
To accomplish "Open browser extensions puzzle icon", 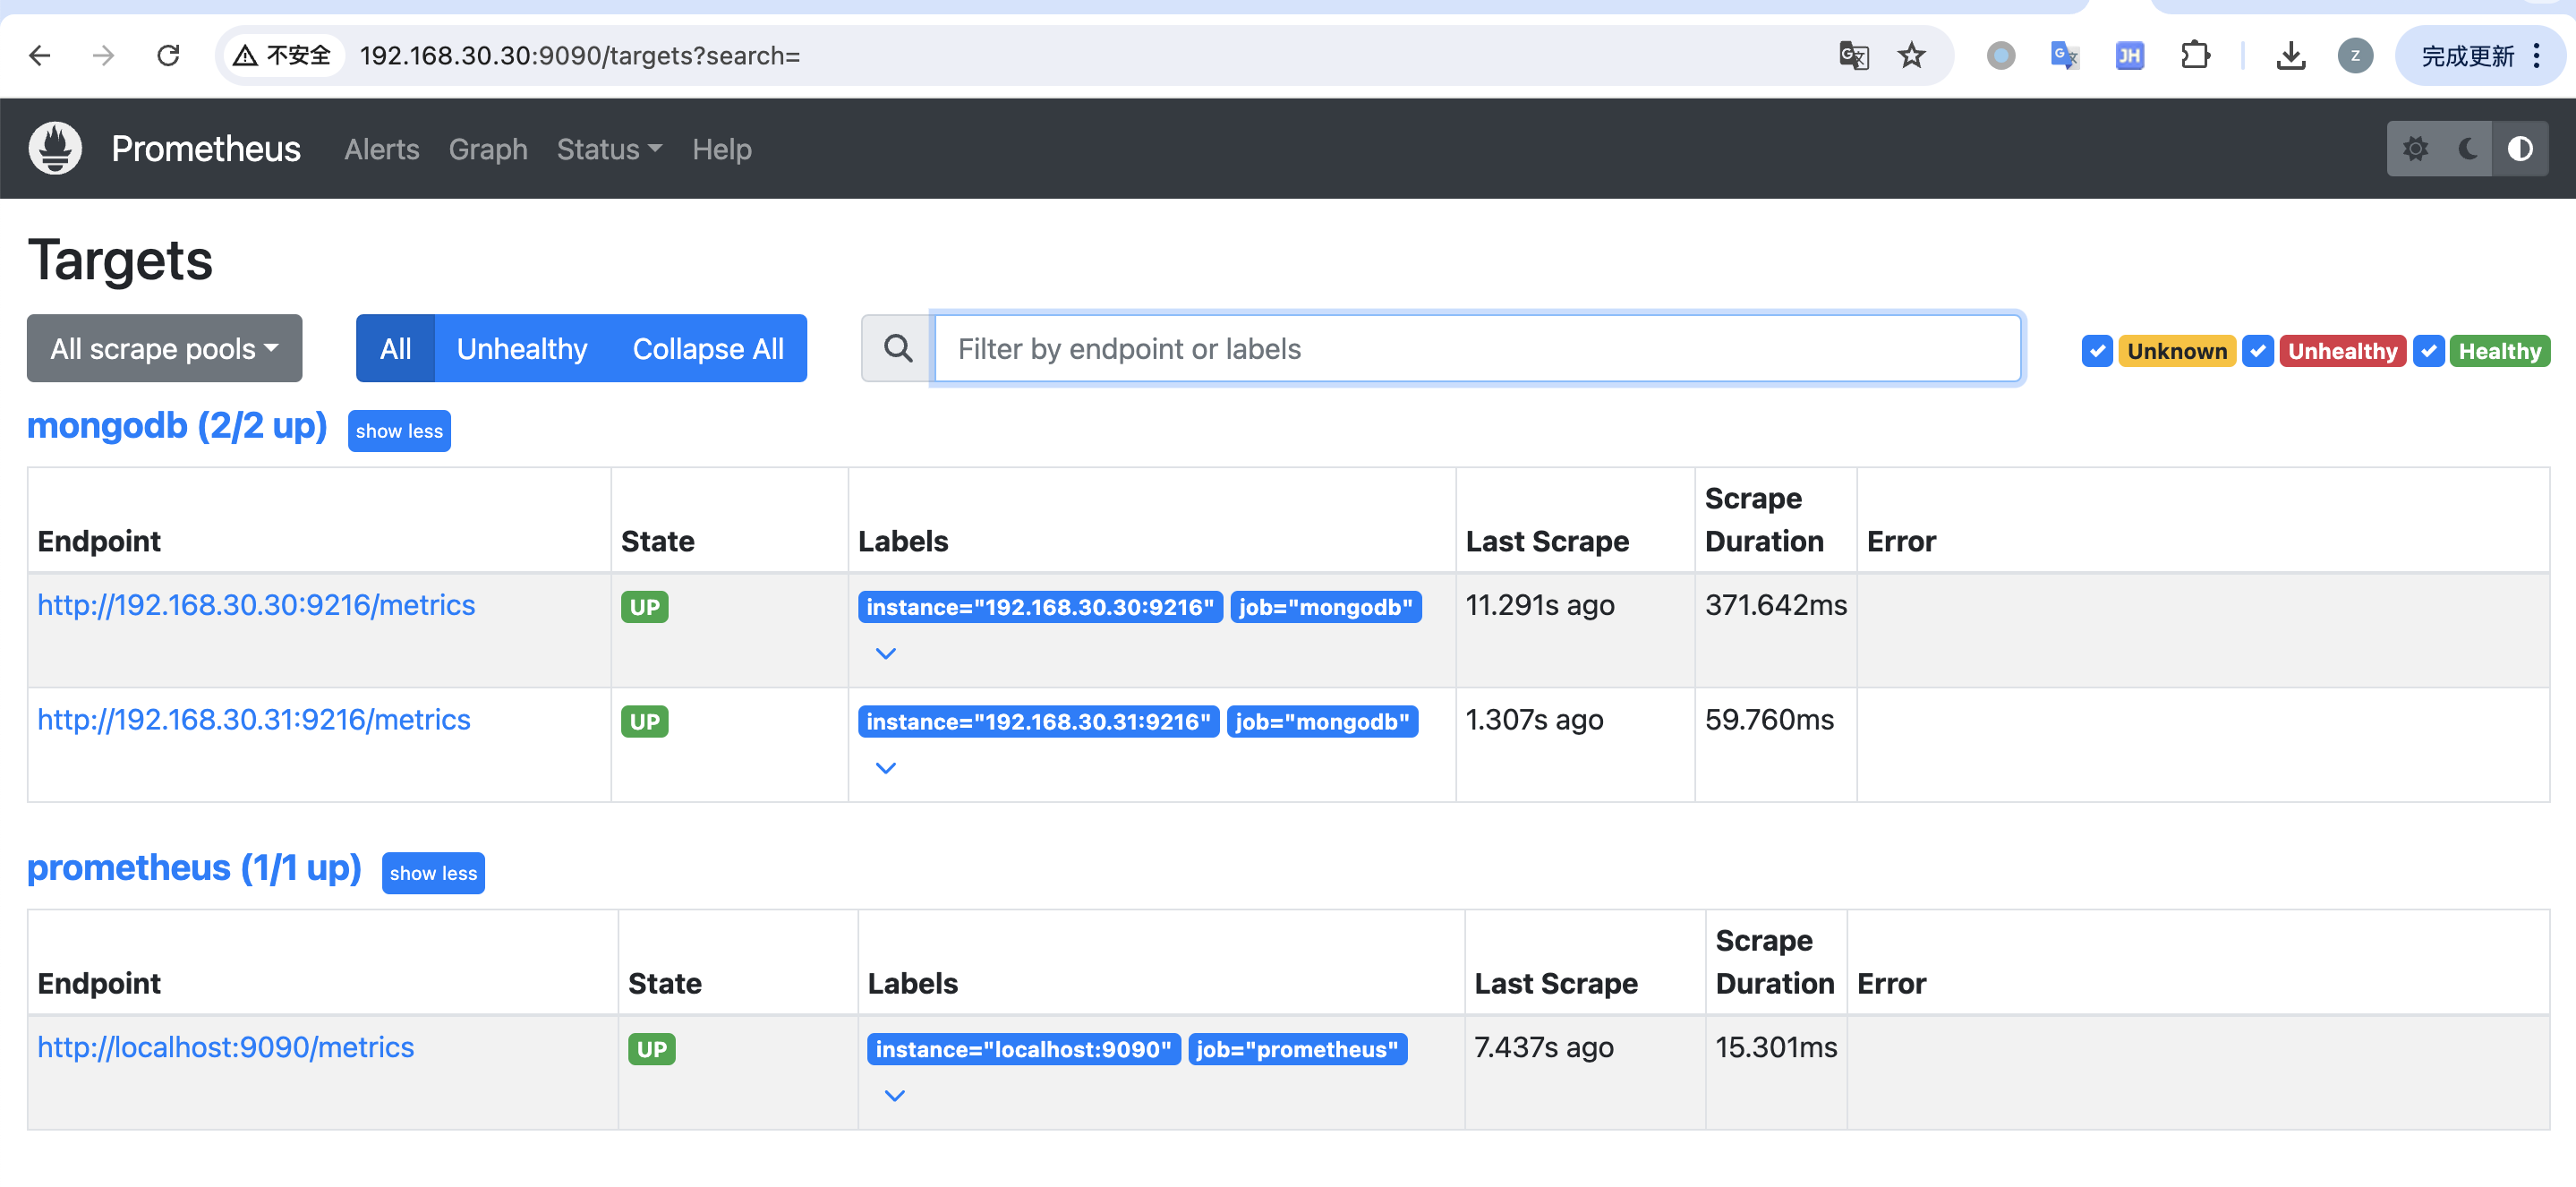I will point(2194,55).
